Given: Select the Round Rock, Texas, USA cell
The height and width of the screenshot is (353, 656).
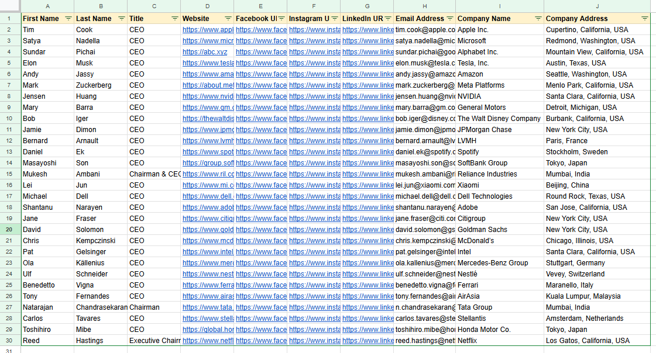Looking at the screenshot, I should coord(597,196).
